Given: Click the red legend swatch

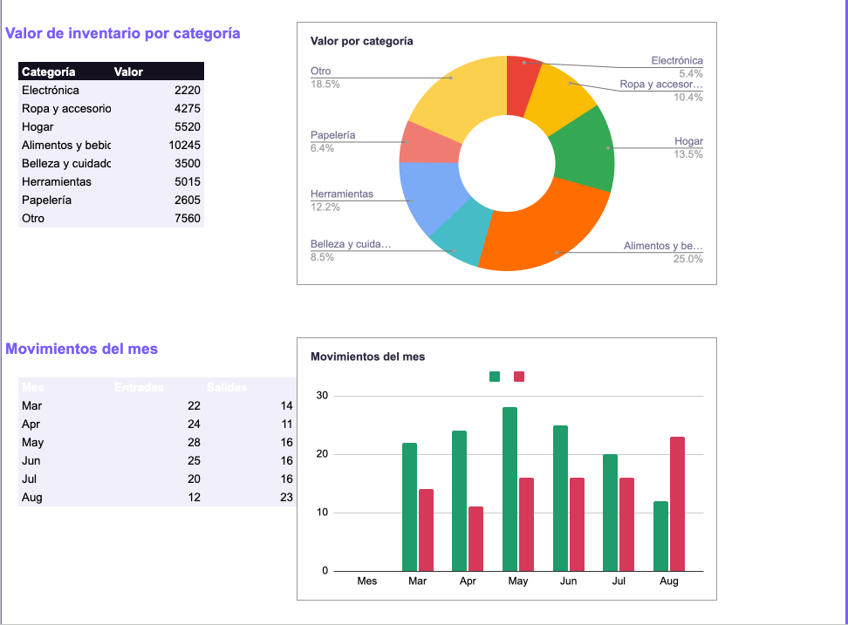Looking at the screenshot, I should pos(518,377).
